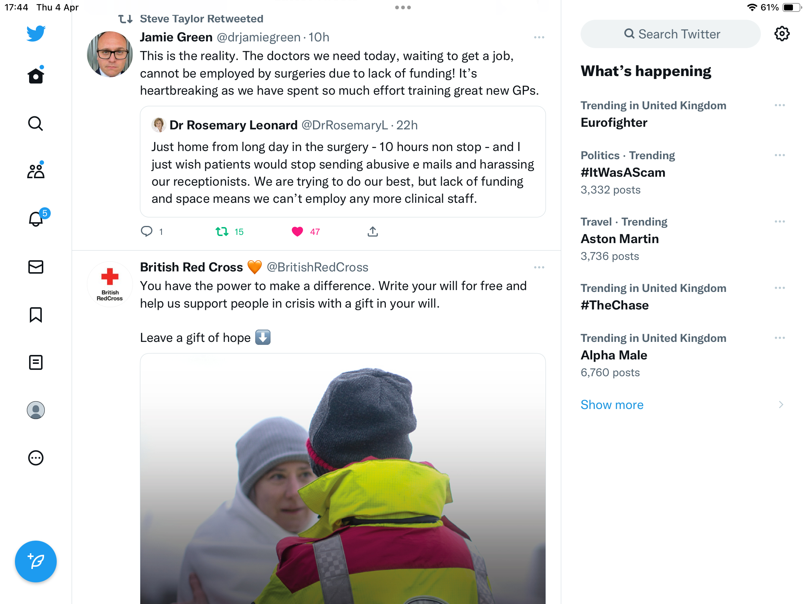Open more options on Jamie Green's tweet
Screen dimensions: 806x604
click(x=539, y=37)
